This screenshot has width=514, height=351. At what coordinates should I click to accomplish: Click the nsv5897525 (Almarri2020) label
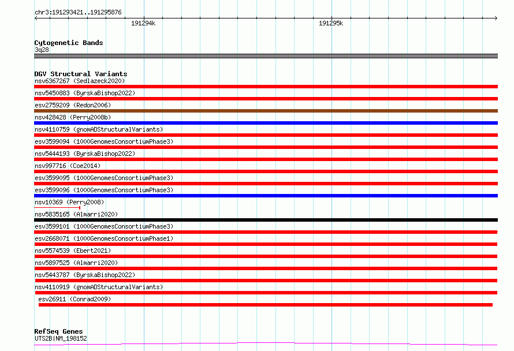coord(76,263)
